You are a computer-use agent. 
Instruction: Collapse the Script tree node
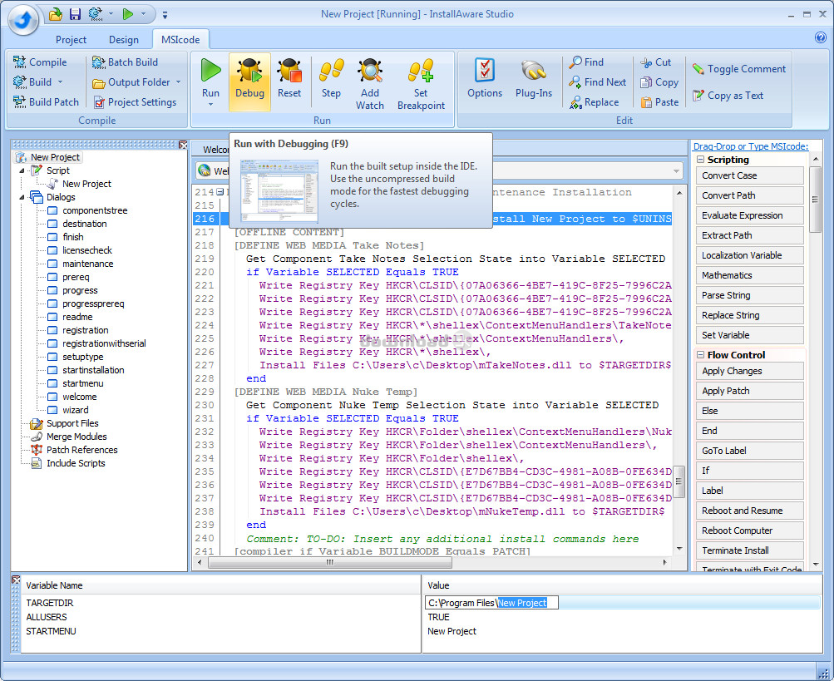pyautogui.click(x=22, y=170)
